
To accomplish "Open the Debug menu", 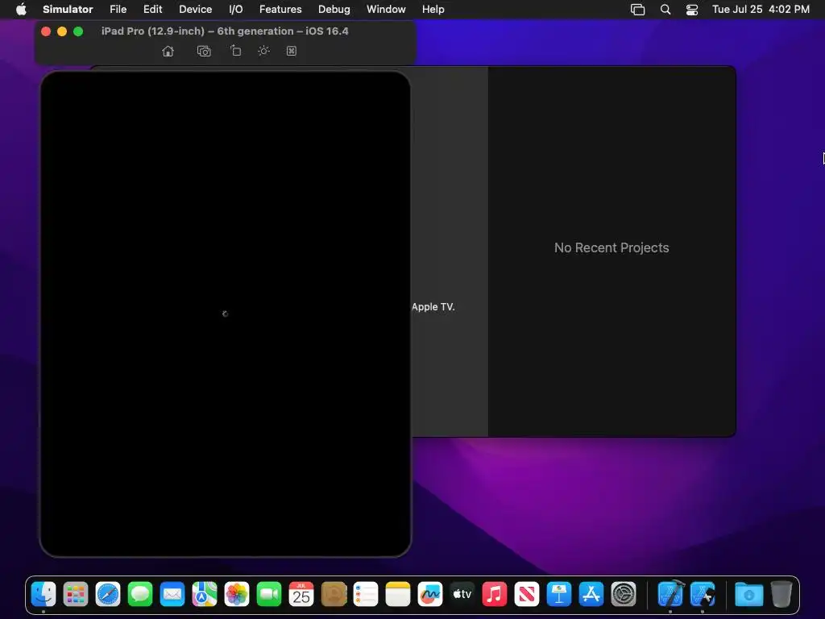I will click(x=334, y=9).
